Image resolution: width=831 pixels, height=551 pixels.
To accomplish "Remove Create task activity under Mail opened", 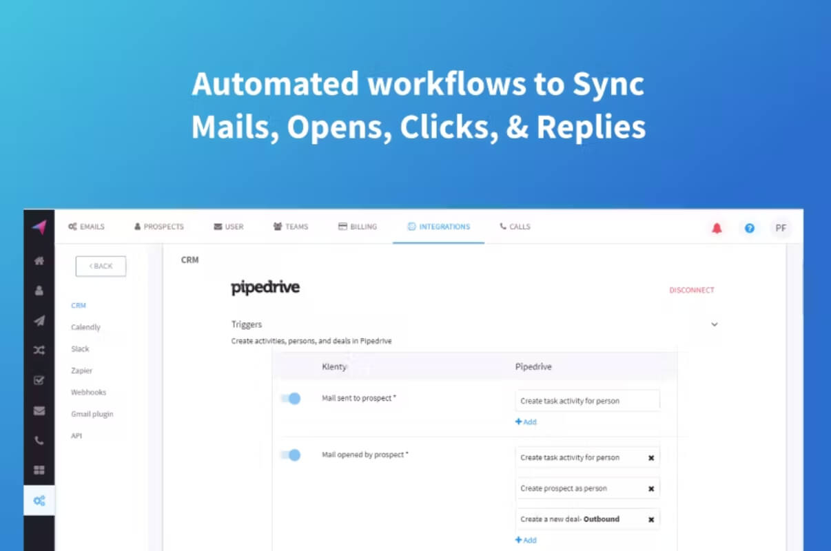I will (651, 457).
